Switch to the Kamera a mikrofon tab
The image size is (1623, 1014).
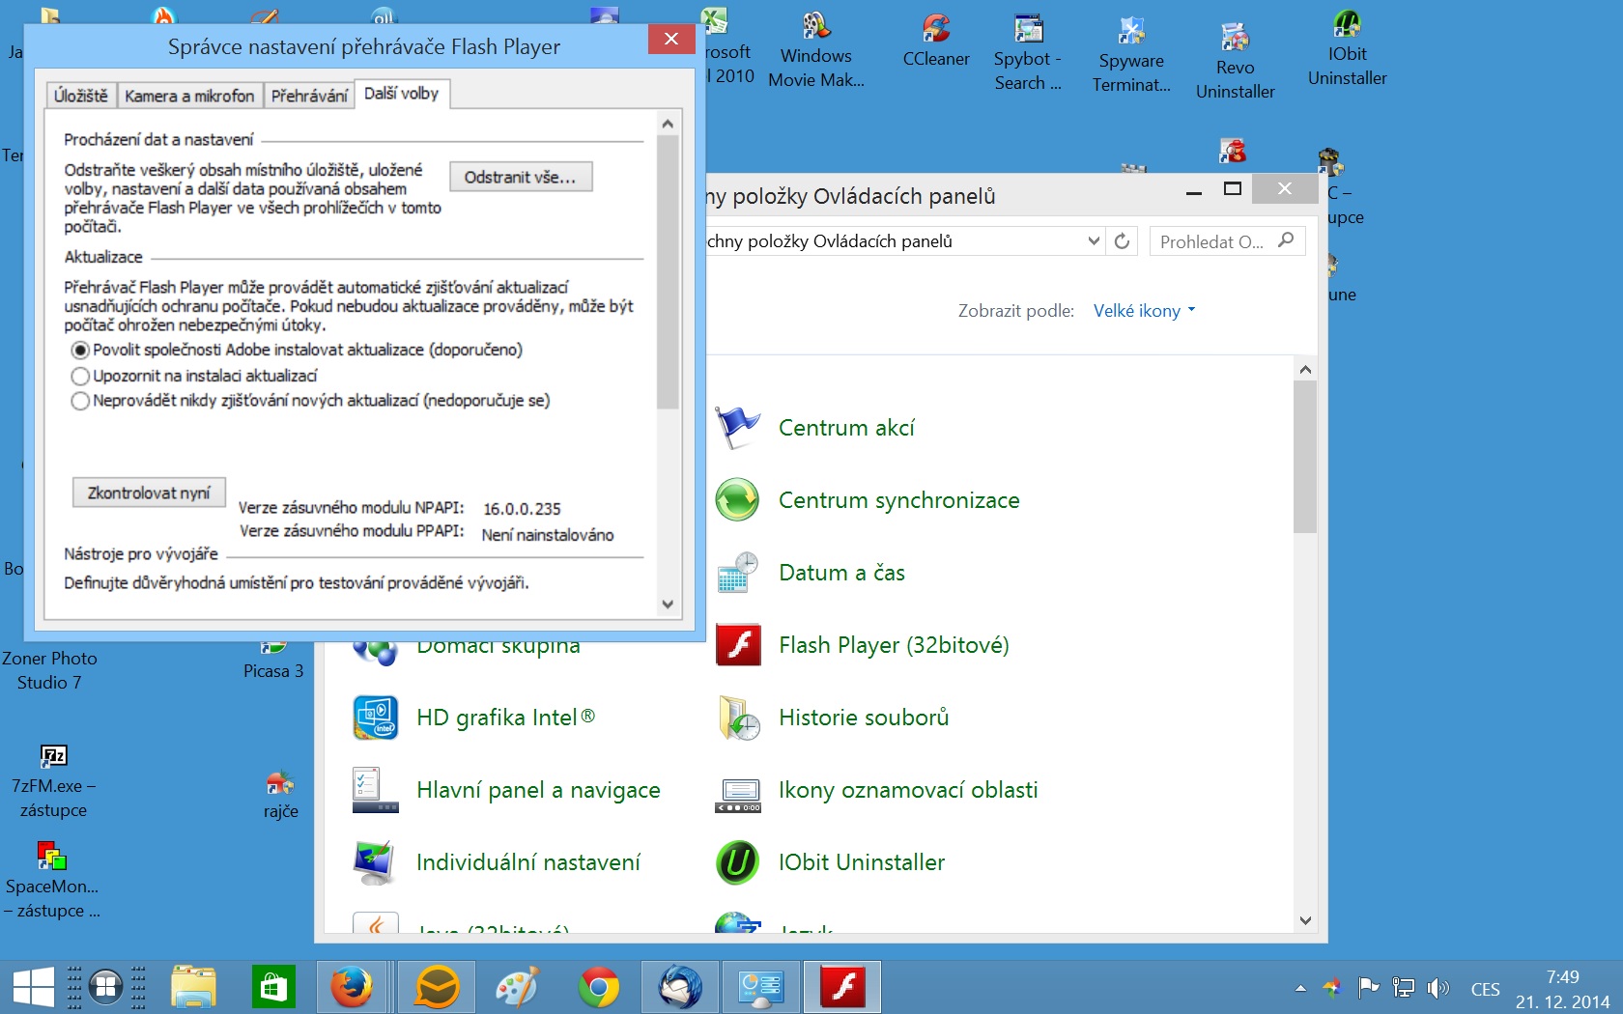pyautogui.click(x=189, y=96)
